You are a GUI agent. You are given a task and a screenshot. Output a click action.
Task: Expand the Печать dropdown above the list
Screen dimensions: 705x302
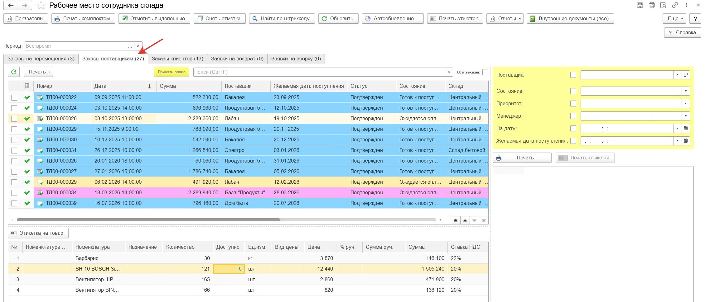click(x=39, y=72)
